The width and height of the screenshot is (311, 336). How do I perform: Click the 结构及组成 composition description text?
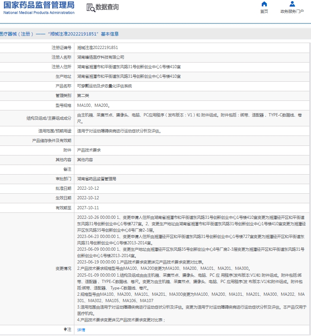189,118
